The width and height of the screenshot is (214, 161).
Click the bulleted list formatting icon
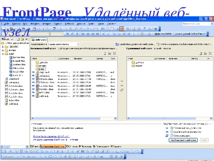click(119, 34)
